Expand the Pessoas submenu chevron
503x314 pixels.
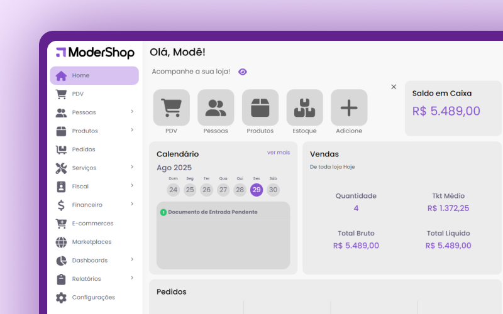pos(132,112)
